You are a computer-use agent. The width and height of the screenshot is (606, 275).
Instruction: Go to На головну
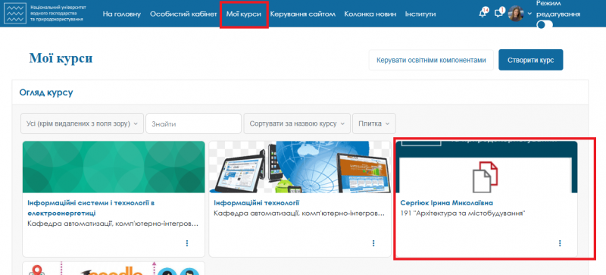pos(122,14)
